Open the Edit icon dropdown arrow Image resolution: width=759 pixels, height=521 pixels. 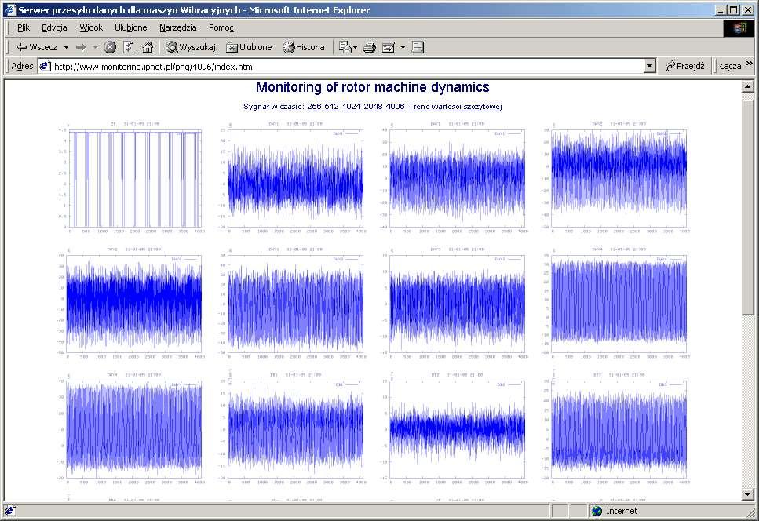pyautogui.click(x=402, y=47)
